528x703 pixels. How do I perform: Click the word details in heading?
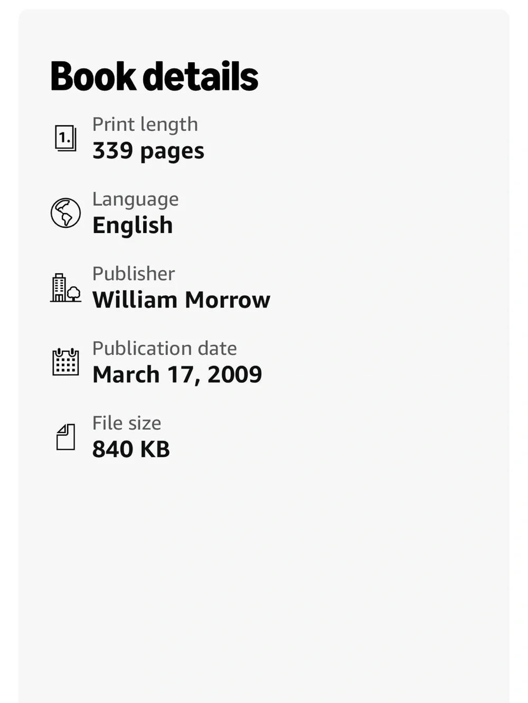coord(201,76)
